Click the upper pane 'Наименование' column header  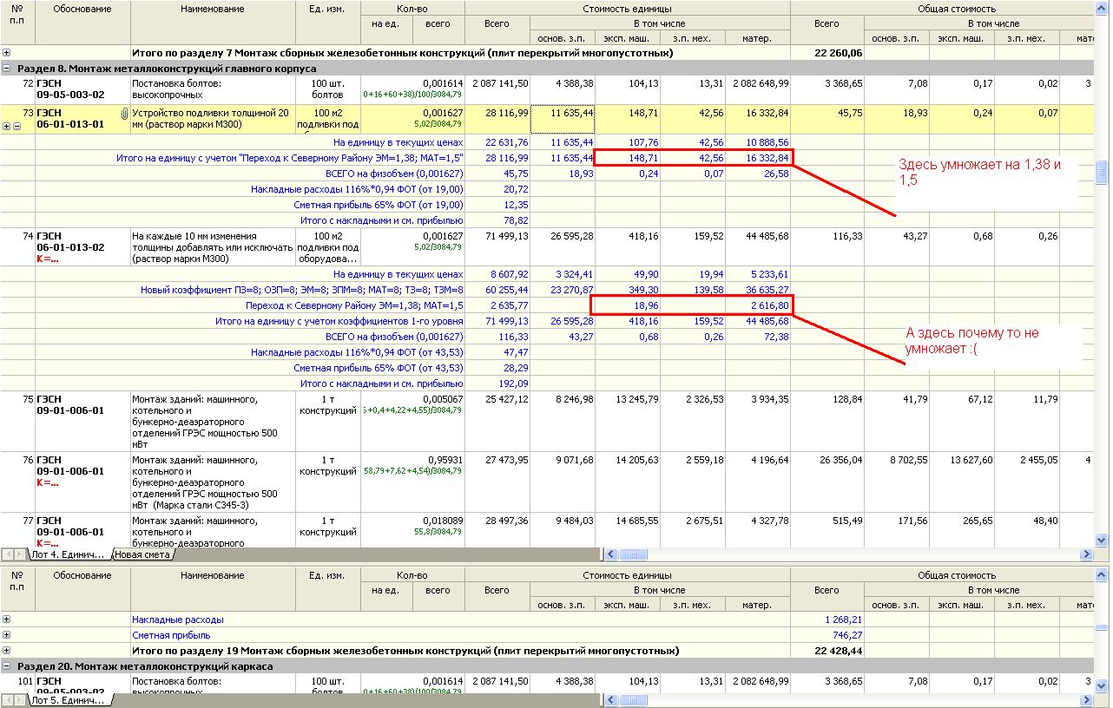(x=213, y=23)
